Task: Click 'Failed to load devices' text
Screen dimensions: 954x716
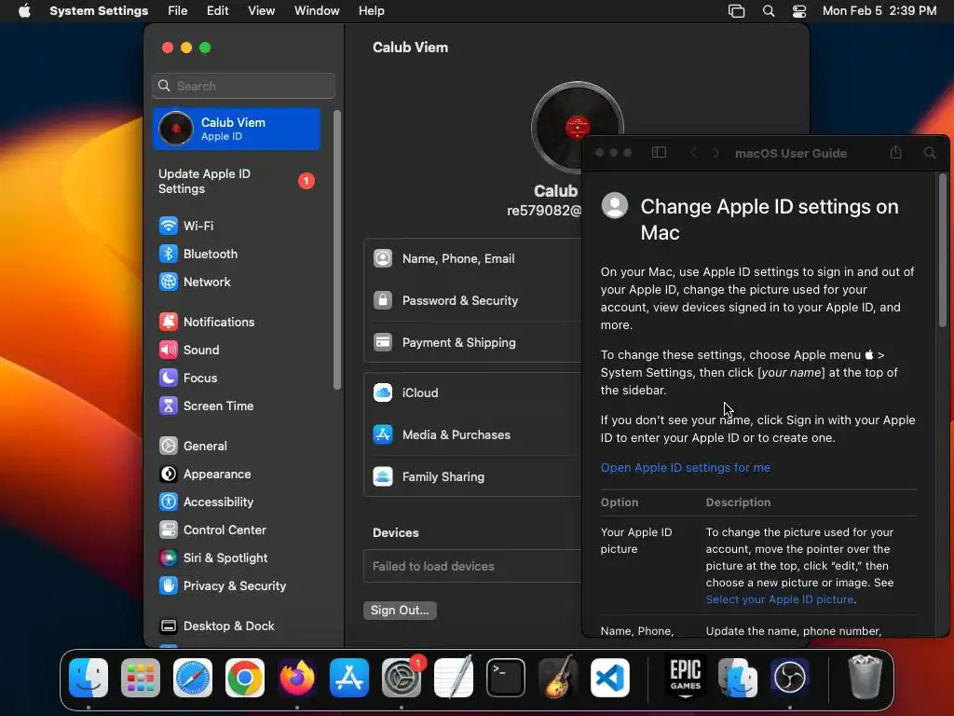Action: (433, 566)
